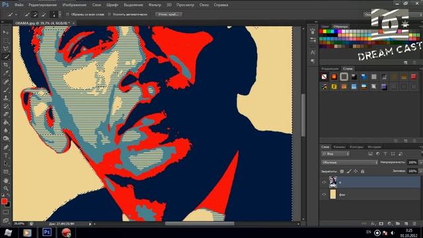423x238 pixels.
Task: Choose New selection mode in options bar
Action: point(27,15)
